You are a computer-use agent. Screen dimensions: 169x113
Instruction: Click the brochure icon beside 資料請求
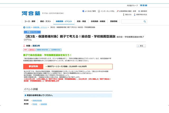tap(139, 11)
